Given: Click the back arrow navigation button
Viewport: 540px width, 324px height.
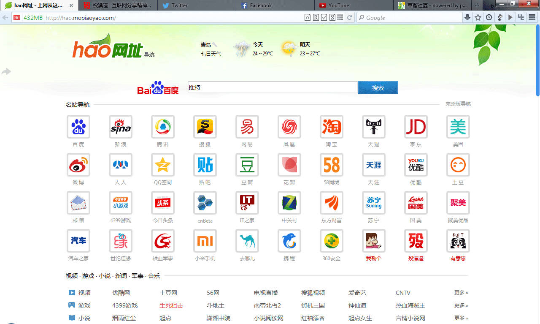Looking at the screenshot, I should [5, 18].
